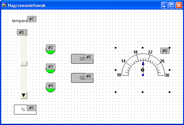The height and width of the screenshot is (125, 184).
Task: Maximize the NagrzewanieSuwak window
Action: point(172,5)
